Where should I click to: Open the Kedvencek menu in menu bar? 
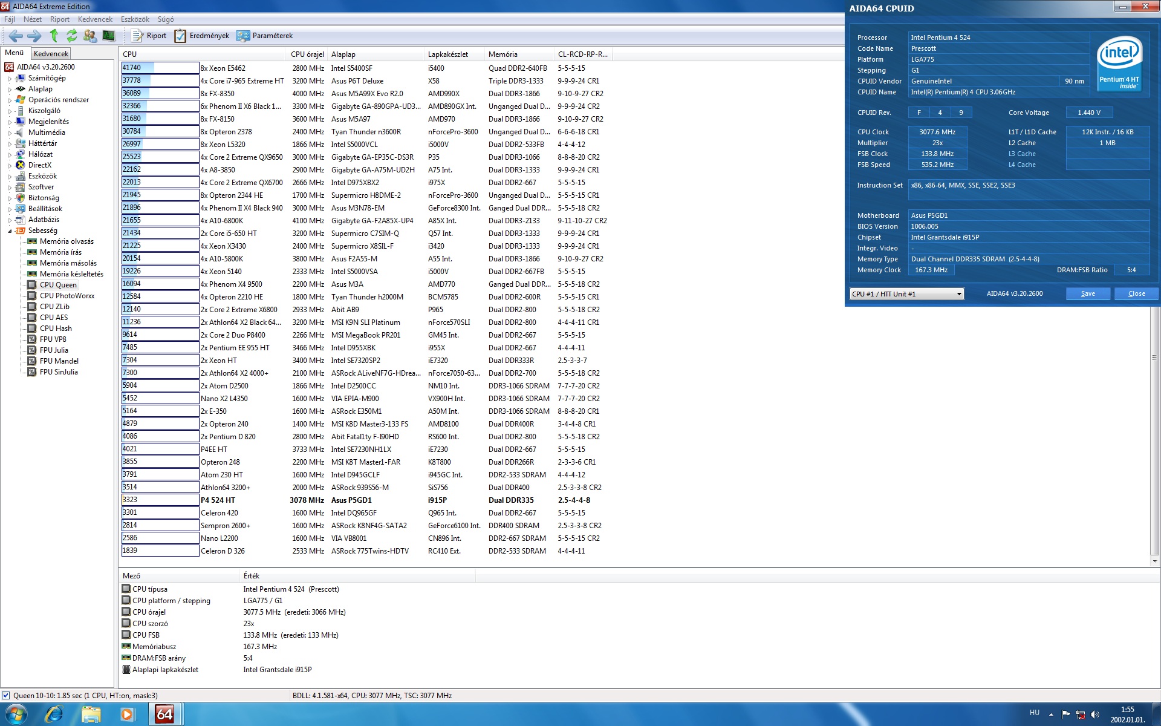pos(95,19)
